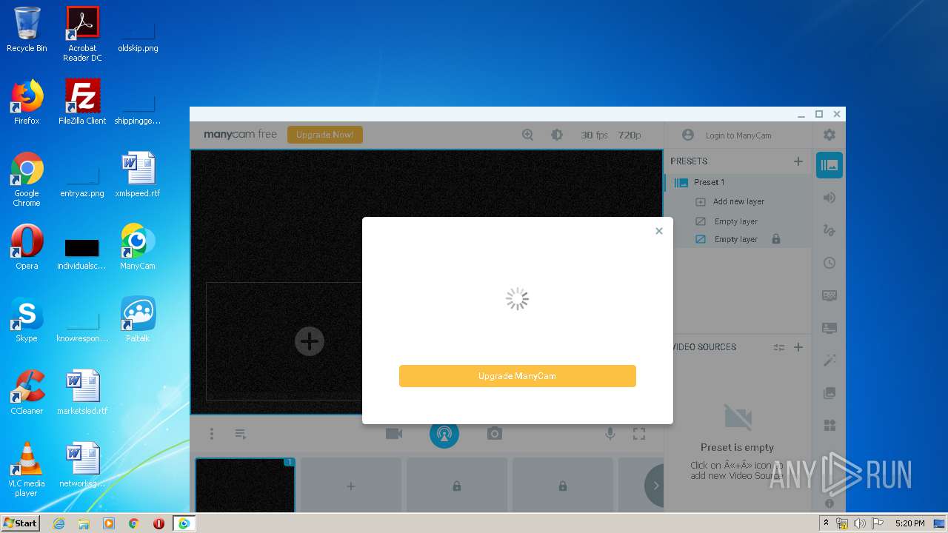Open marketsled.rtf desktop file

tap(82, 392)
